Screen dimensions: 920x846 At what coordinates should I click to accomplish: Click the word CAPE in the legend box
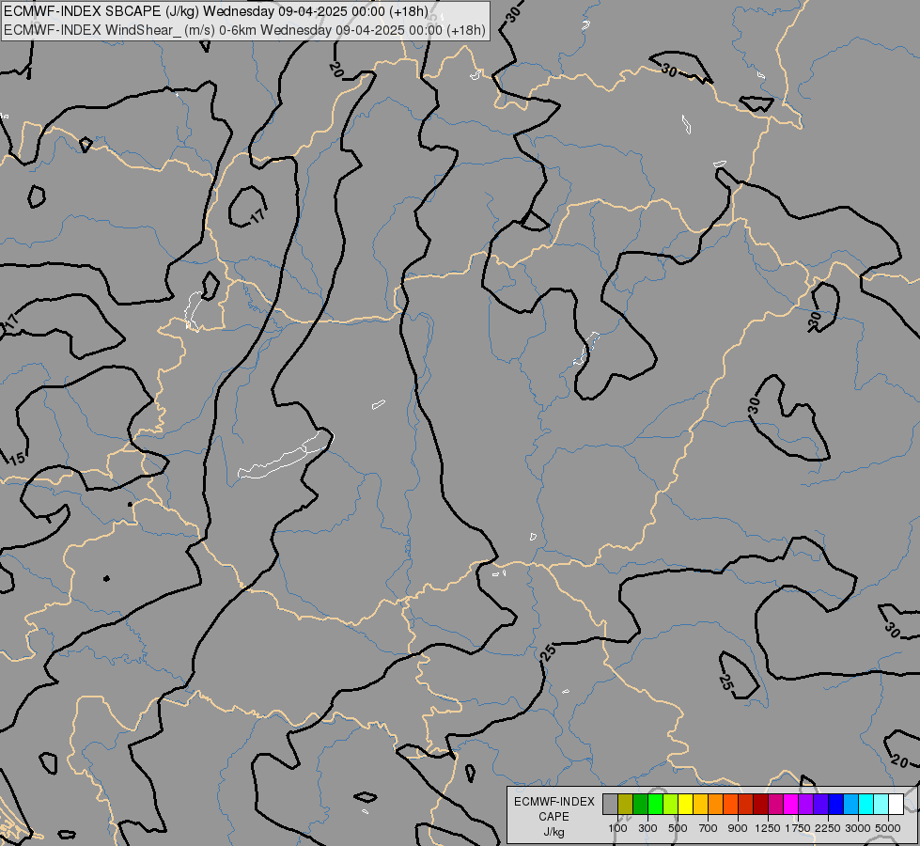pyautogui.click(x=554, y=817)
